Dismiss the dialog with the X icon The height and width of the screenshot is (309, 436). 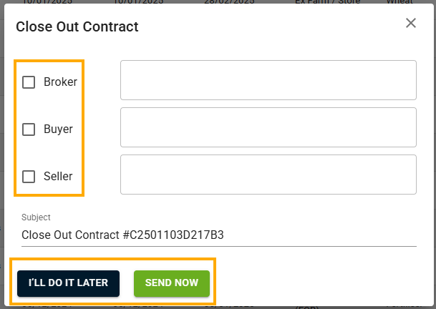click(411, 23)
